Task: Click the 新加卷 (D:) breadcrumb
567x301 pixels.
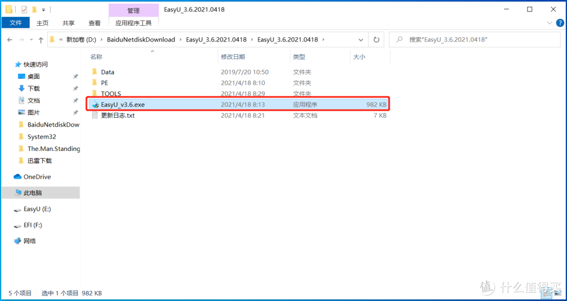Action: [81, 39]
